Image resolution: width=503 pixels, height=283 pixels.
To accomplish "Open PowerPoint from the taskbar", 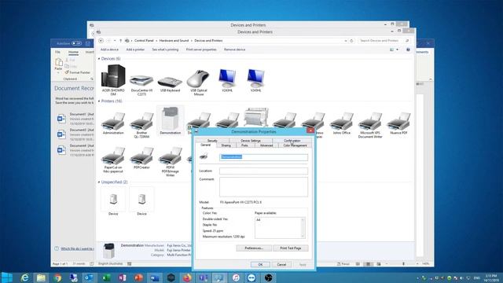I will click(138, 277).
